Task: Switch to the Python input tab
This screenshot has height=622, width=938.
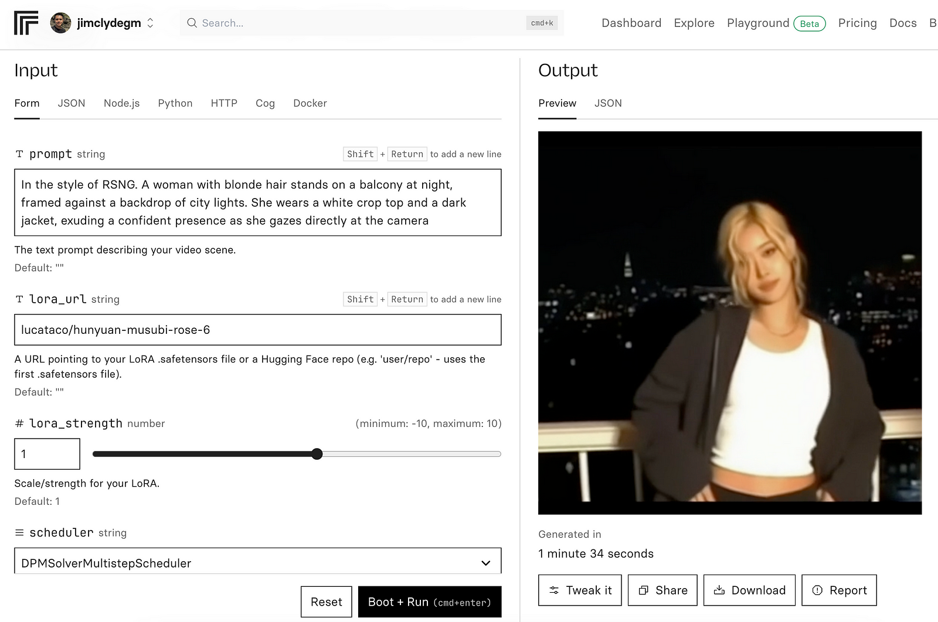Action: tap(175, 103)
